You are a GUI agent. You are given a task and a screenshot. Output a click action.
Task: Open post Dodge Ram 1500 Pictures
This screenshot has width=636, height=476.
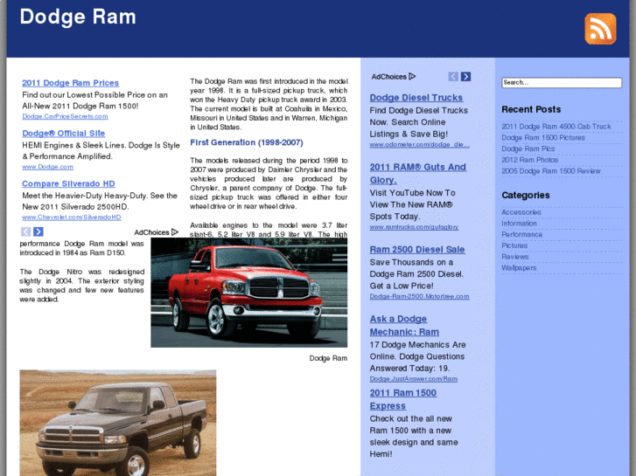tap(543, 138)
